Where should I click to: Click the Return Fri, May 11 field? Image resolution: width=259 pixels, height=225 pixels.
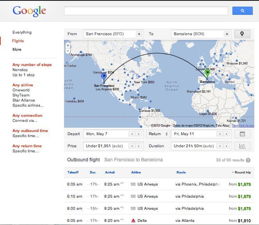click(x=201, y=134)
